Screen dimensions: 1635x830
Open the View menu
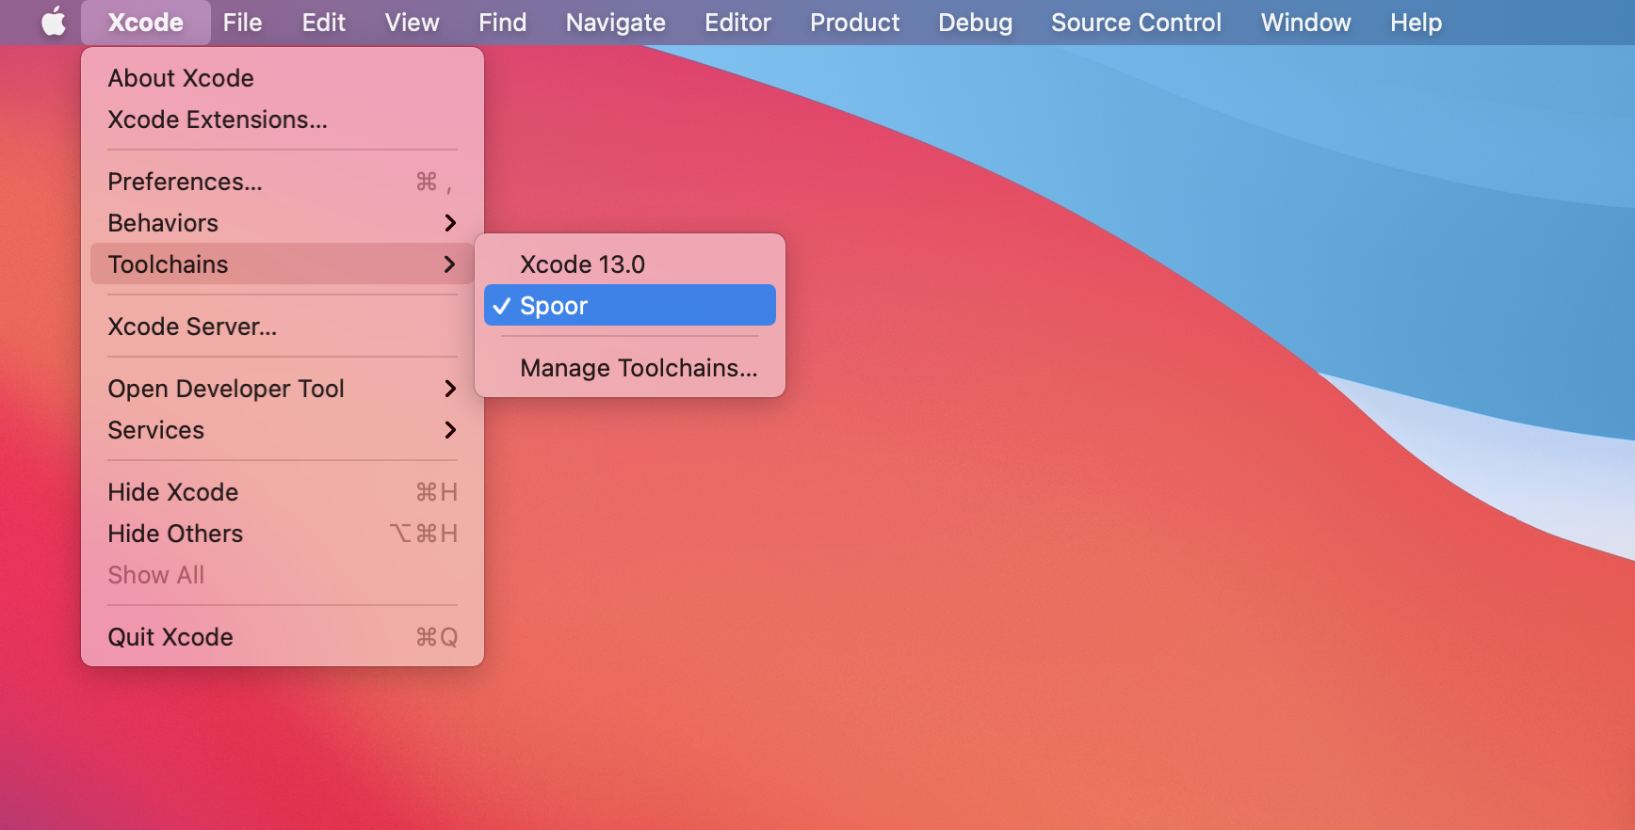(x=412, y=22)
